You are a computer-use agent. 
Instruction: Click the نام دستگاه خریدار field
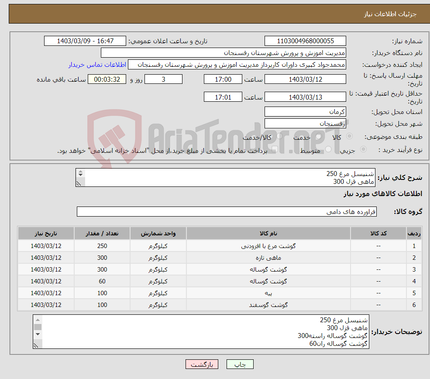[x=224, y=53]
